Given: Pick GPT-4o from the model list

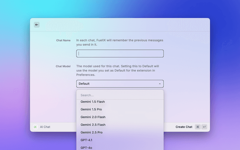Looking at the screenshot, I should point(86,147).
